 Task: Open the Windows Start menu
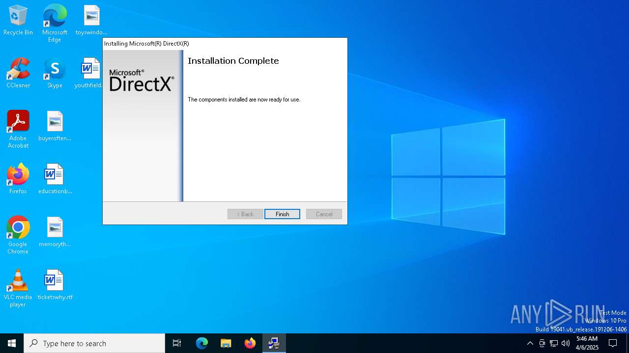coord(12,343)
